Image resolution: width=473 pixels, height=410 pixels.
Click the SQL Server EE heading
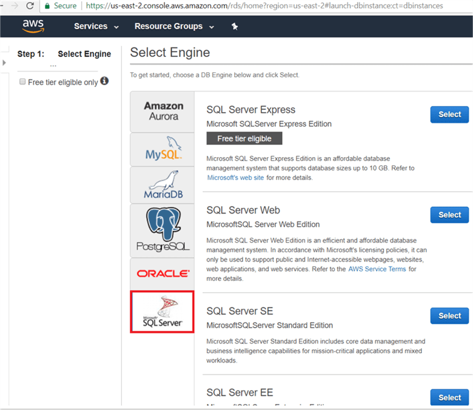pos(240,392)
